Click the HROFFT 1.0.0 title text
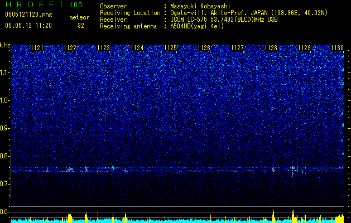The width and height of the screenshot is (351, 223). [x=44, y=4]
